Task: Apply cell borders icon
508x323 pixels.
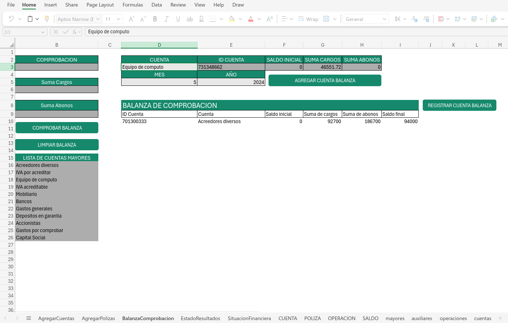Action: pos(213,19)
